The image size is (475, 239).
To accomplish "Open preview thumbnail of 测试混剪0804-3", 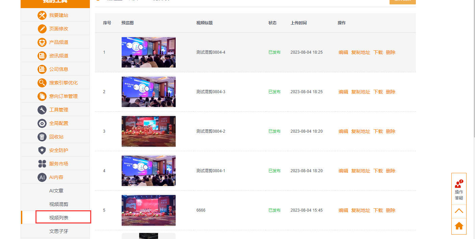I will (x=149, y=92).
